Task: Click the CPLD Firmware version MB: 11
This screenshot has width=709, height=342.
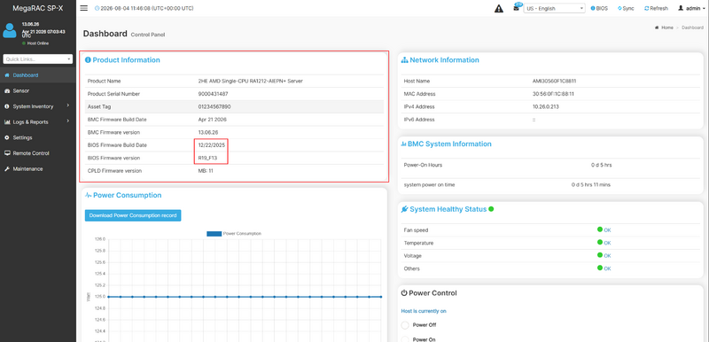Action: [x=206, y=171]
